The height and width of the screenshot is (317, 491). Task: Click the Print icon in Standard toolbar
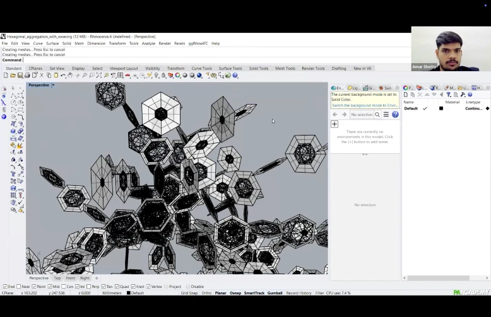pyautogui.click(x=28, y=76)
